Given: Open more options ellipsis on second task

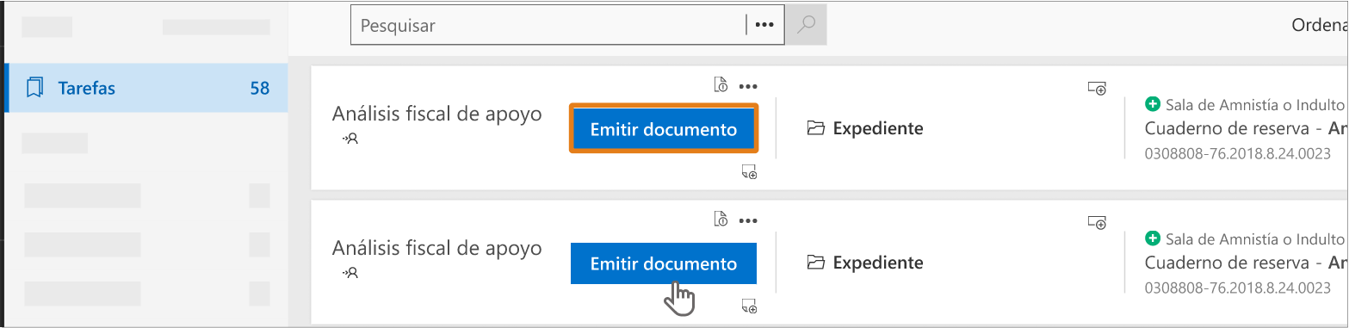Looking at the screenshot, I should pyautogui.click(x=747, y=220).
